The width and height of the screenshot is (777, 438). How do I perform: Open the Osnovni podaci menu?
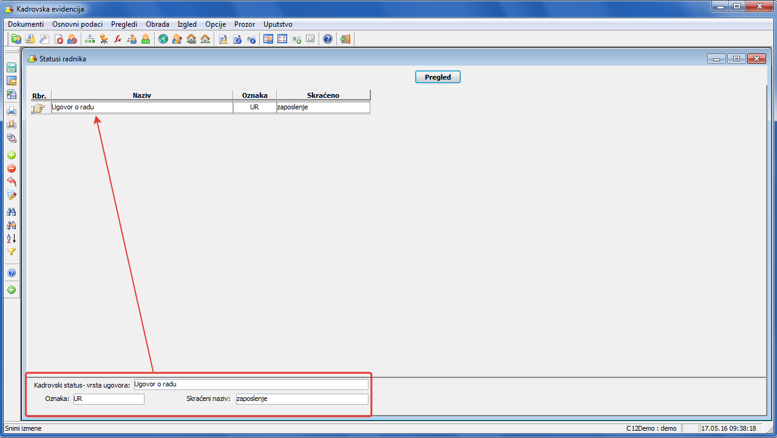78,24
